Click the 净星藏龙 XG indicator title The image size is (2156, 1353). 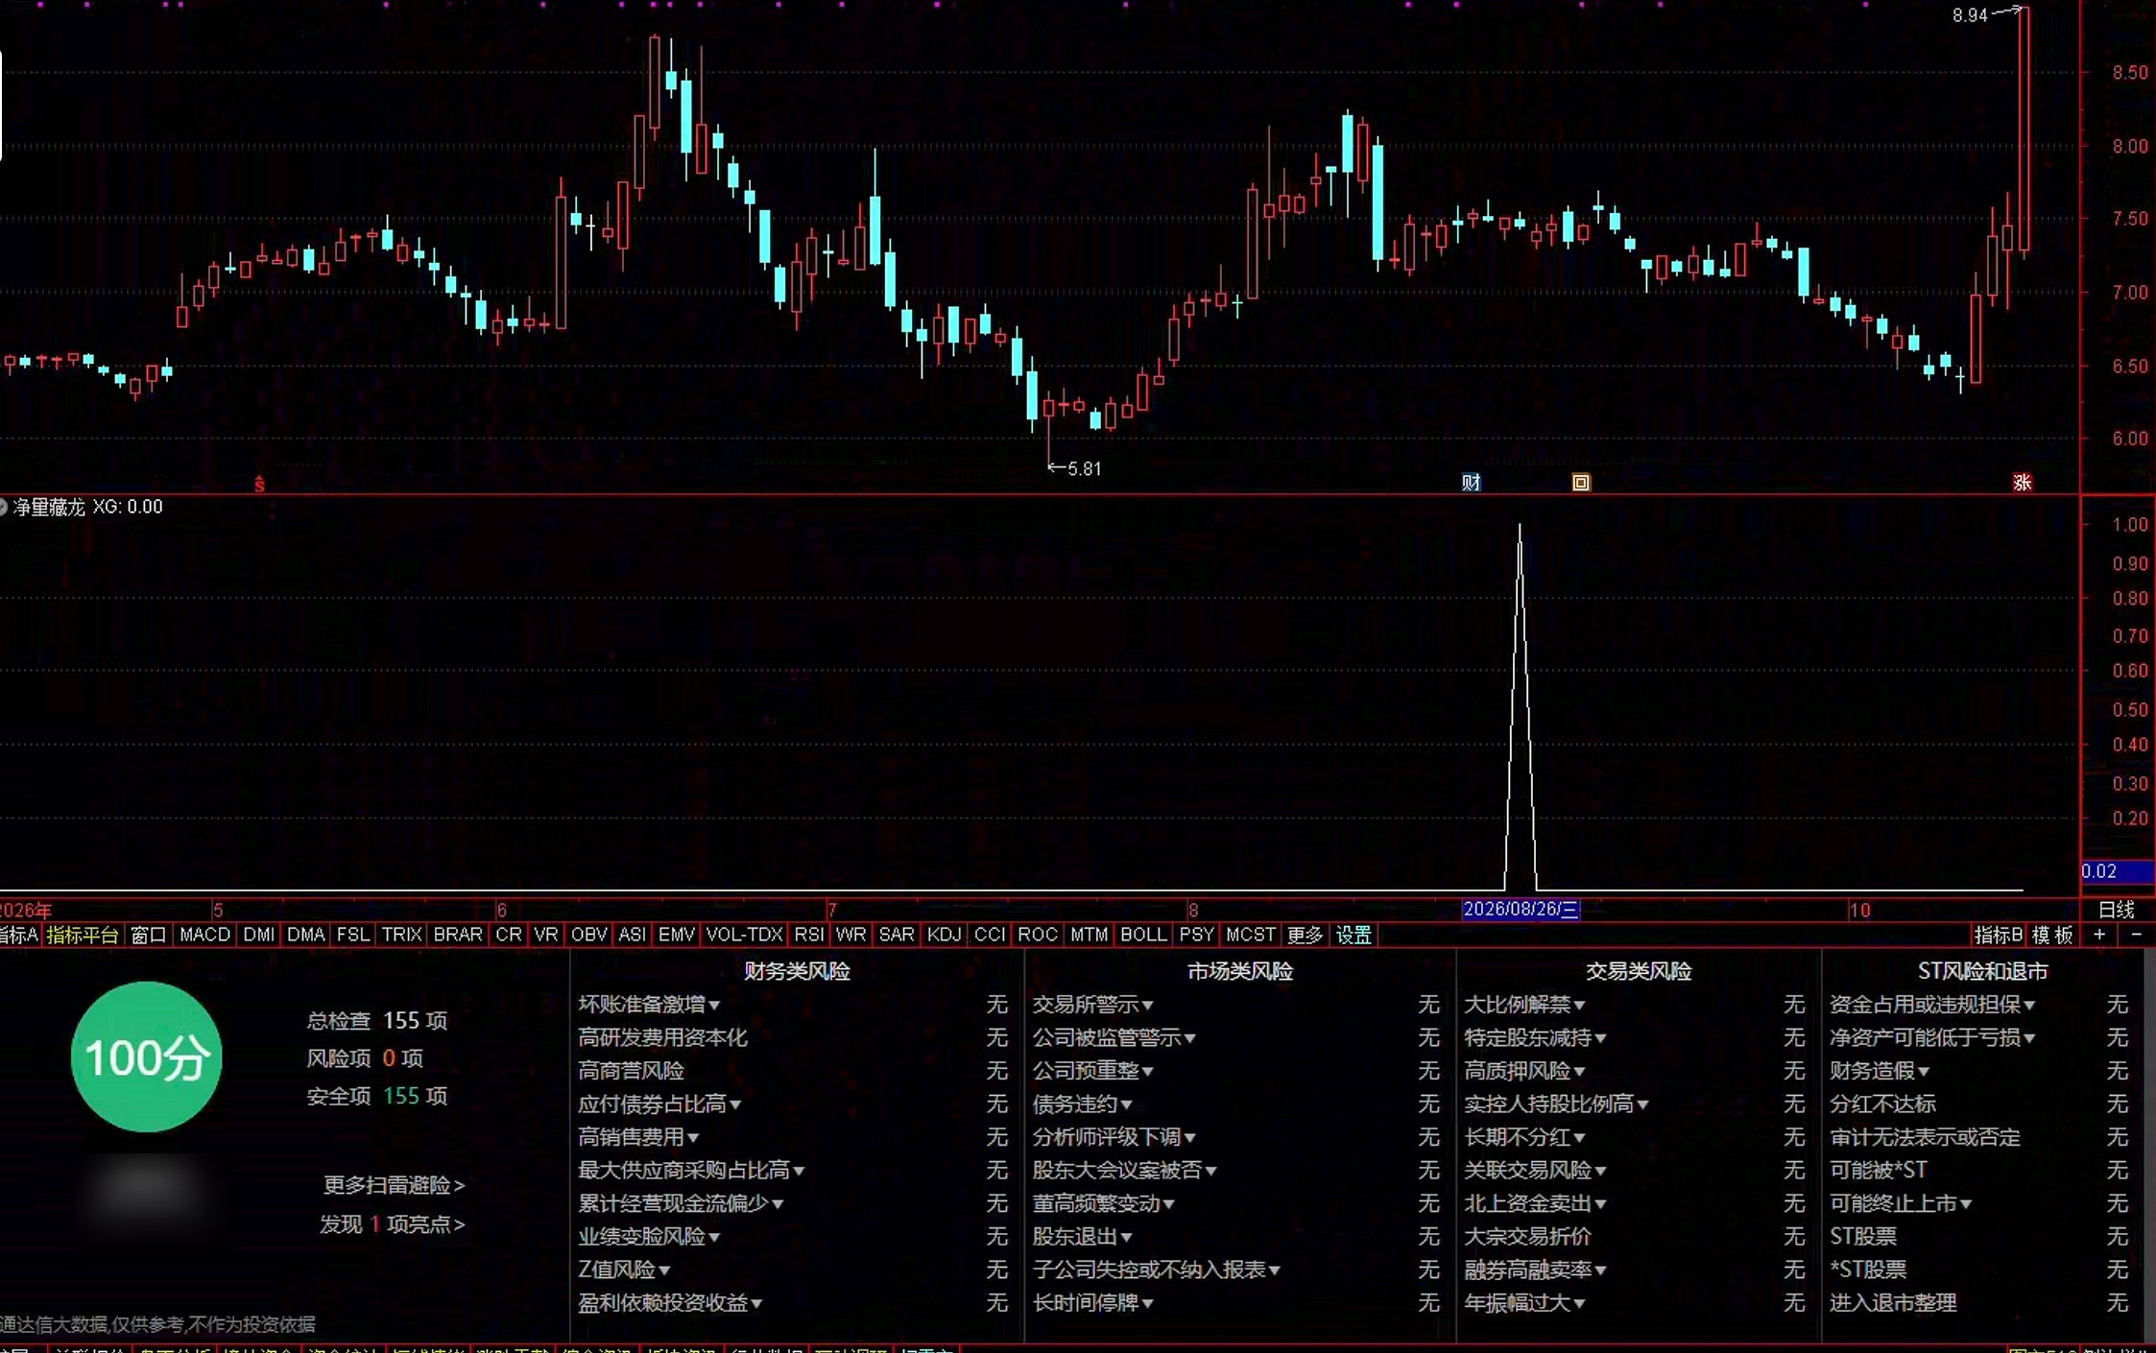coord(88,507)
